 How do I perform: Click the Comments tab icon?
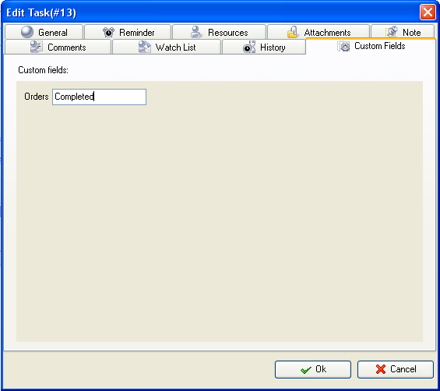(x=36, y=47)
